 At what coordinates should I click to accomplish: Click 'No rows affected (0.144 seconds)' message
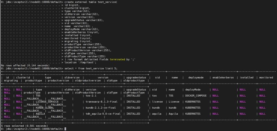click(x=25, y=65)
